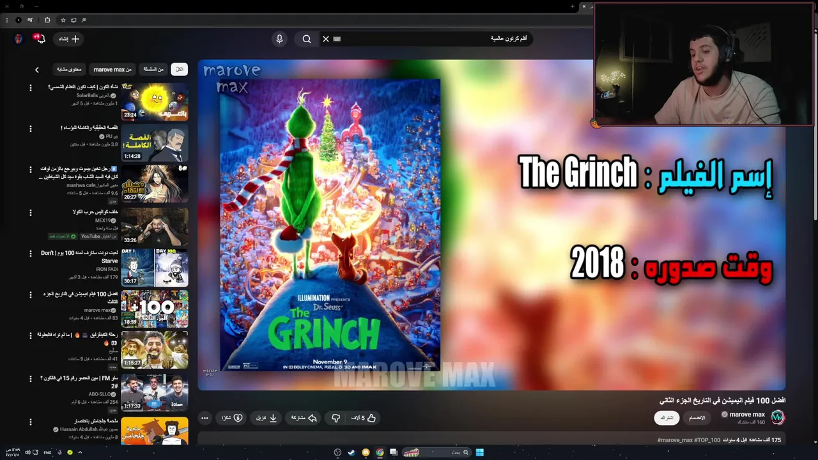Open the ABO-SLLO 1:17:33 video thumbnail

pyautogui.click(x=155, y=393)
